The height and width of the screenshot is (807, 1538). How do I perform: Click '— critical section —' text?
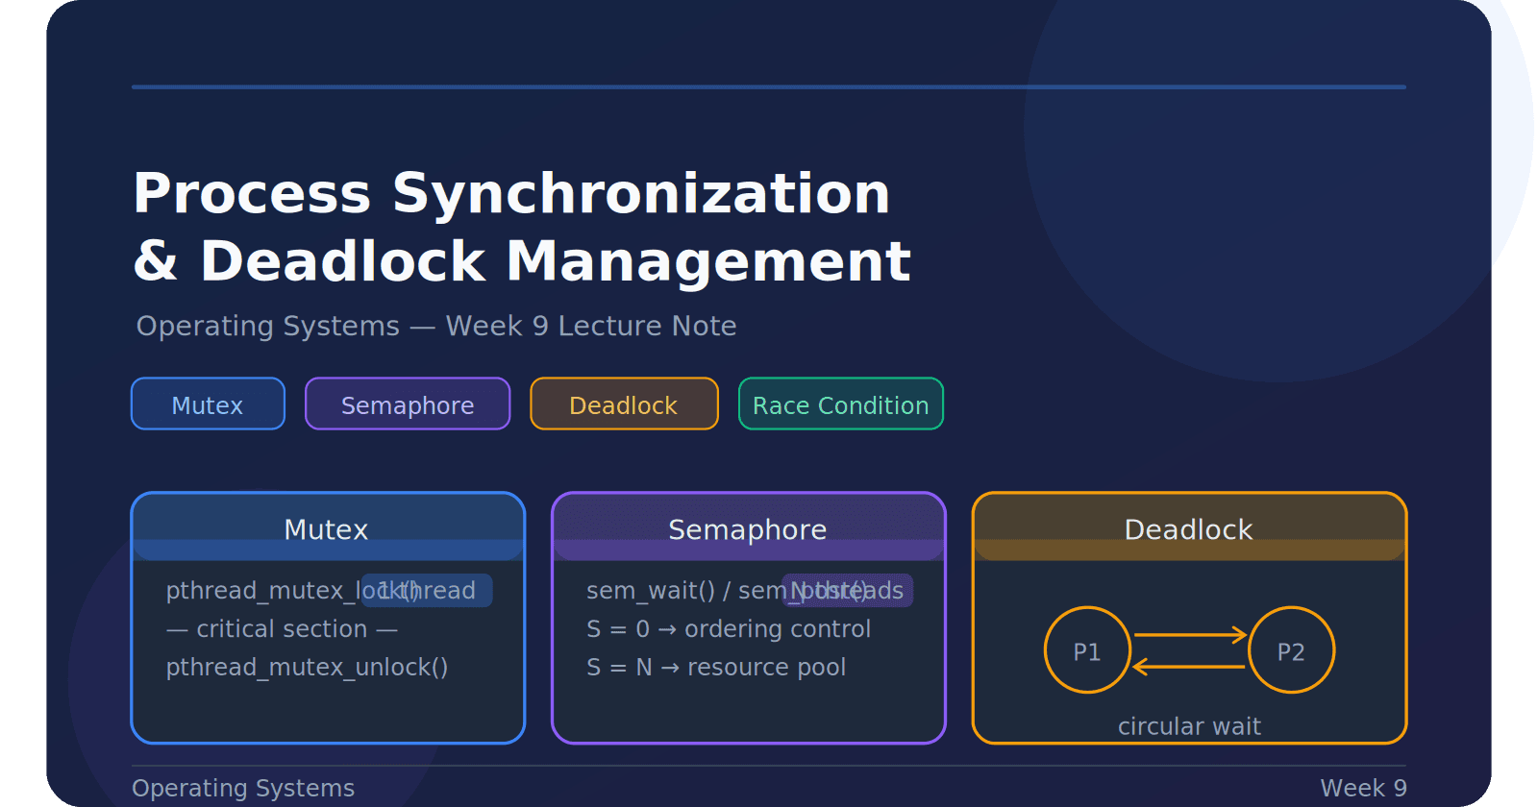[282, 628]
